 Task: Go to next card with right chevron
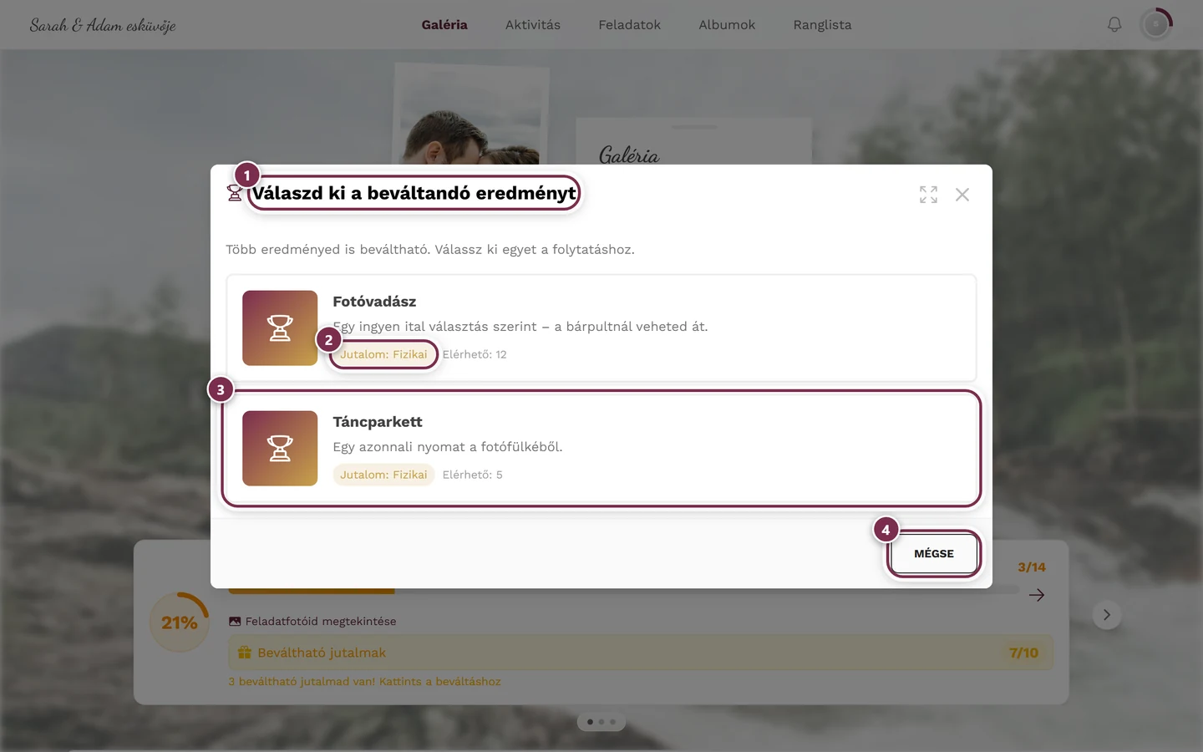pyautogui.click(x=1107, y=615)
